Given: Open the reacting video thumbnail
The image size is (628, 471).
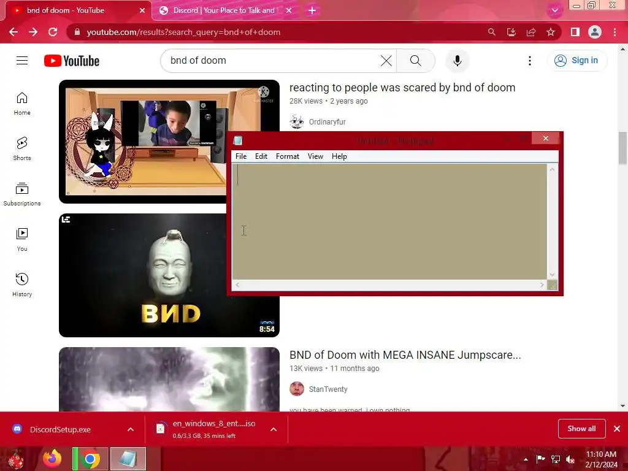Looking at the screenshot, I should pos(169,142).
